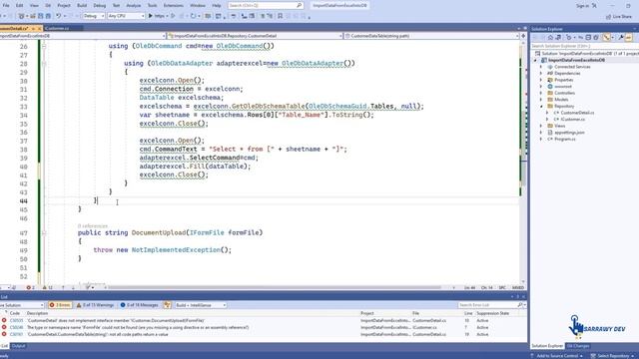Toggle the 3 Errors filter button
The width and height of the screenshot is (639, 359).
(60, 305)
